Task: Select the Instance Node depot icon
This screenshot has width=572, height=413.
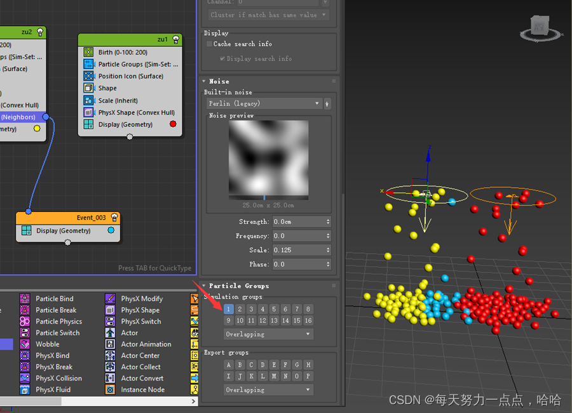Action: coord(110,390)
